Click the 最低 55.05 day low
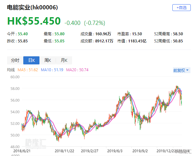This screenshot has height=156, width=194. click(54, 41)
